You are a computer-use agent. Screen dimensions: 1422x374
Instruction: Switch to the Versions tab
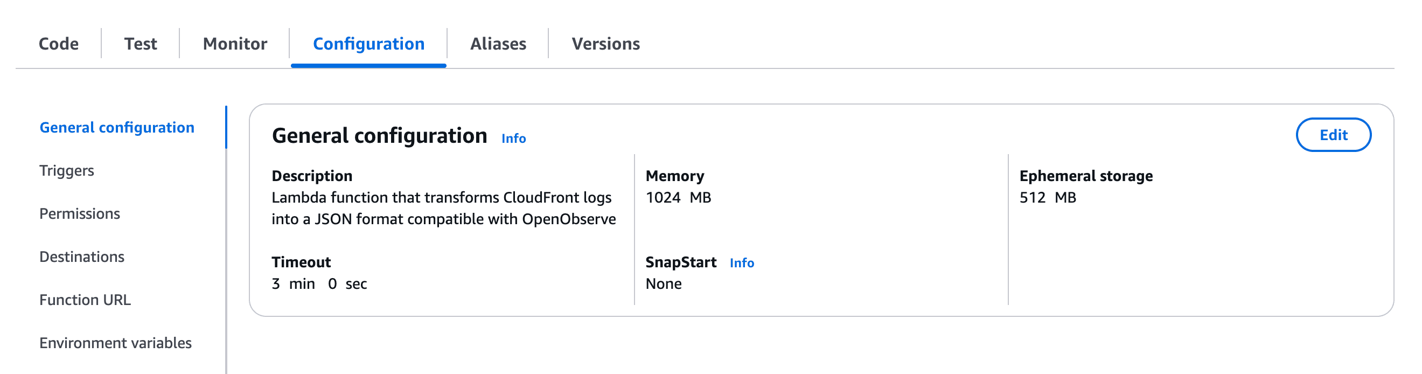click(605, 44)
